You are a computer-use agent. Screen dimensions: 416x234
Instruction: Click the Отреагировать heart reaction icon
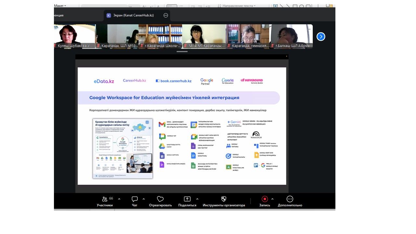click(x=160, y=199)
